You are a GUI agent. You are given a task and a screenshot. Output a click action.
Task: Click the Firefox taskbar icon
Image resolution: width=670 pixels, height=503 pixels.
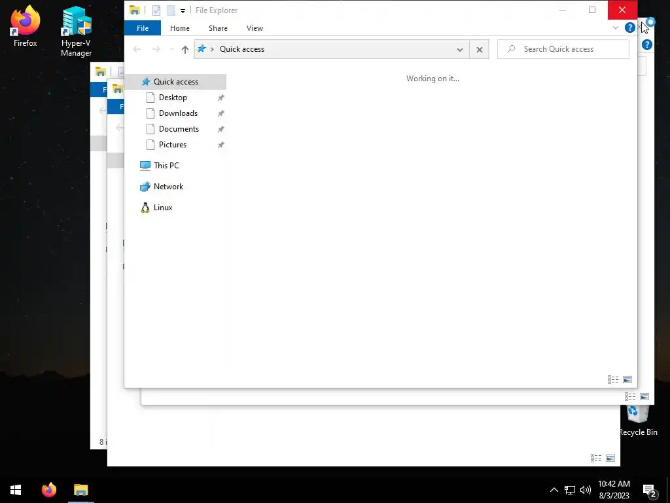click(x=48, y=490)
